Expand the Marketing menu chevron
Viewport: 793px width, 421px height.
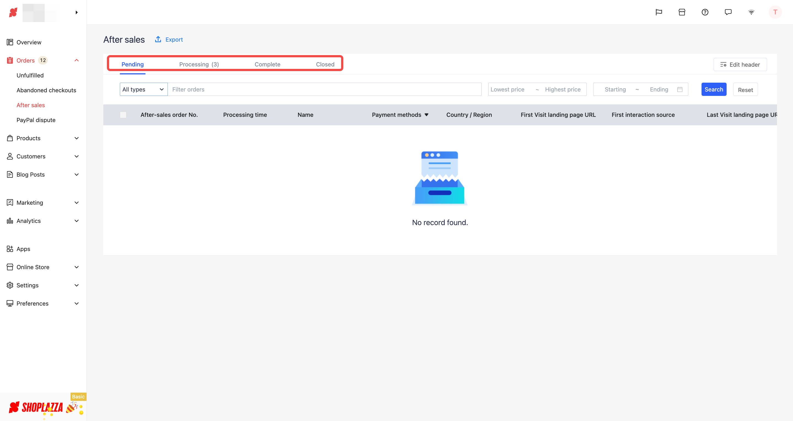tap(77, 203)
